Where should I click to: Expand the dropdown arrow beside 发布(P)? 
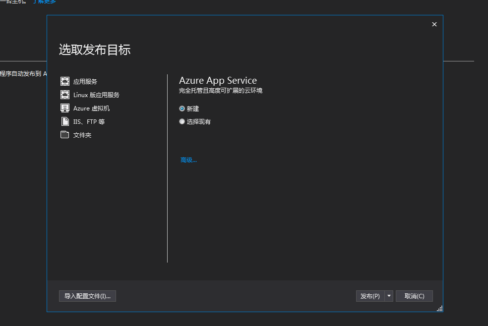coord(389,296)
